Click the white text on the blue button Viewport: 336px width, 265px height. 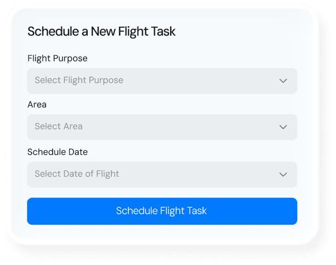click(161, 211)
